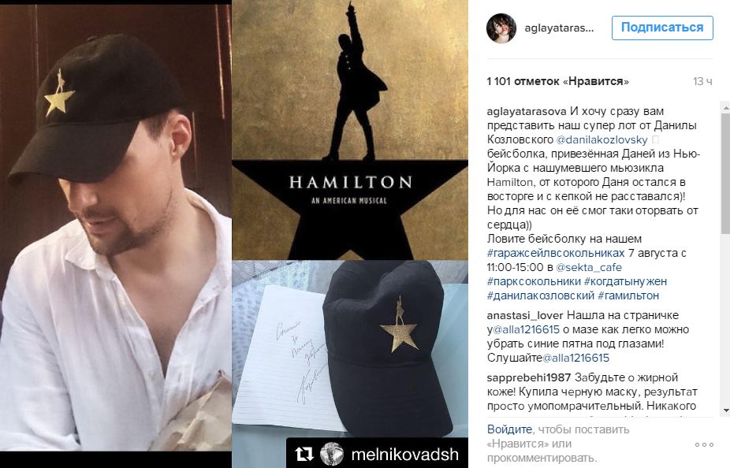The height and width of the screenshot is (468, 730).
Task: Click scrollbar down arrow in comments
Action: 725,410
